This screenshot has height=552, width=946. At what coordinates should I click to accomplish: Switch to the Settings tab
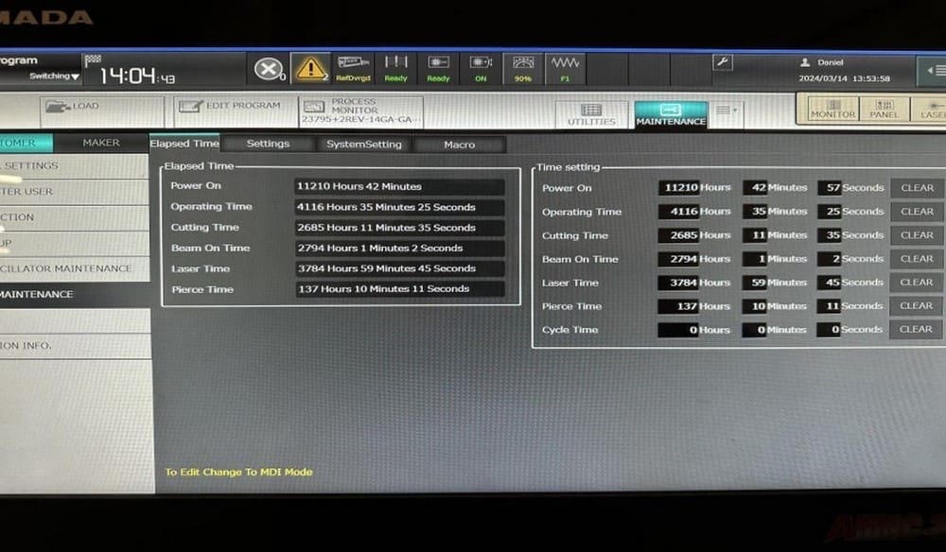[268, 144]
